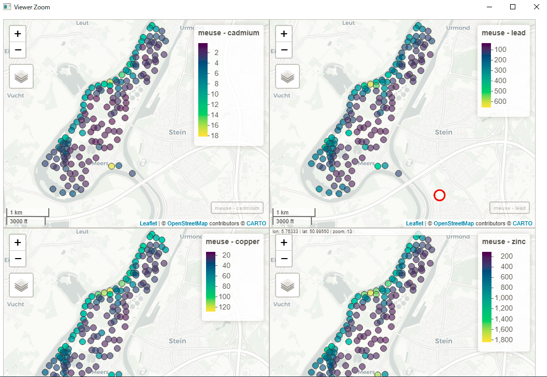
Task: Zoom out on the zinc map
Action: point(283,258)
